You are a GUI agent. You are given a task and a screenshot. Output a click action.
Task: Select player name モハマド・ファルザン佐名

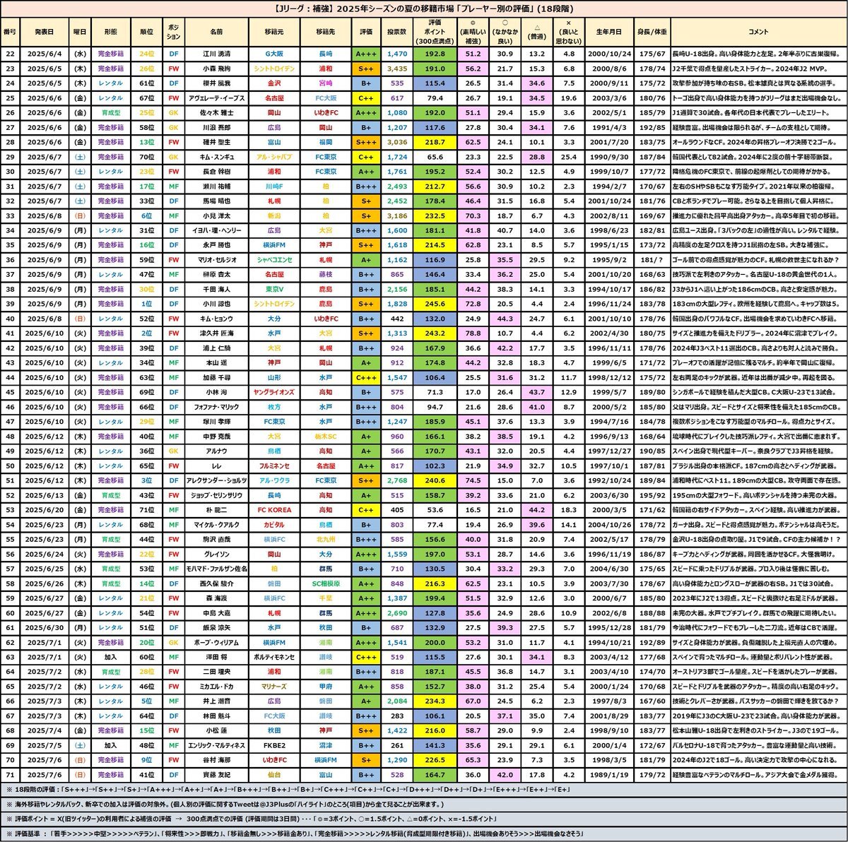[x=216, y=569]
